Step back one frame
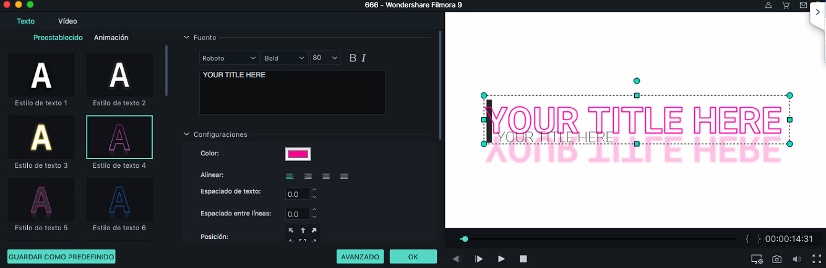The width and height of the screenshot is (826, 268). pyautogui.click(x=457, y=259)
